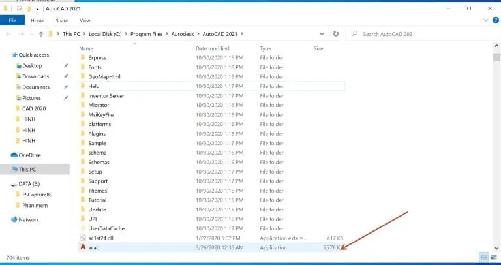Viewport: 501px width, 265px height.
Task: Click the Search AutoCAD 2021 field
Action: pyautogui.click(x=422, y=34)
